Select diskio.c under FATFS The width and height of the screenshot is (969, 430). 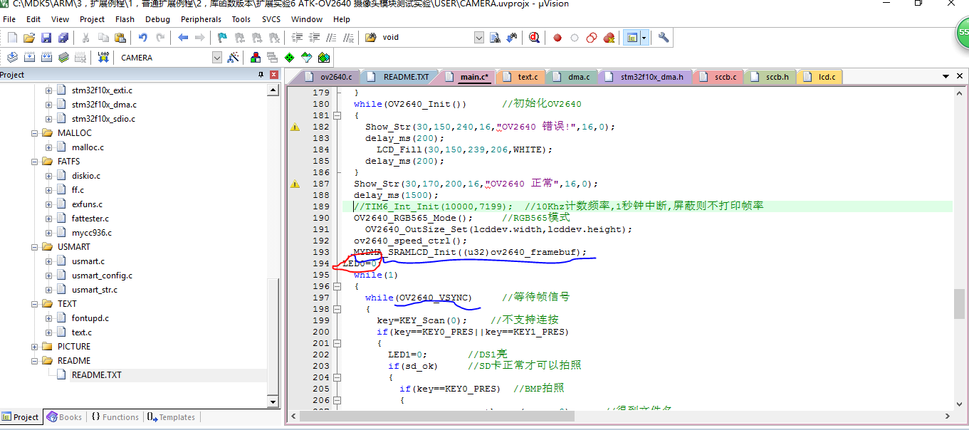(86, 176)
